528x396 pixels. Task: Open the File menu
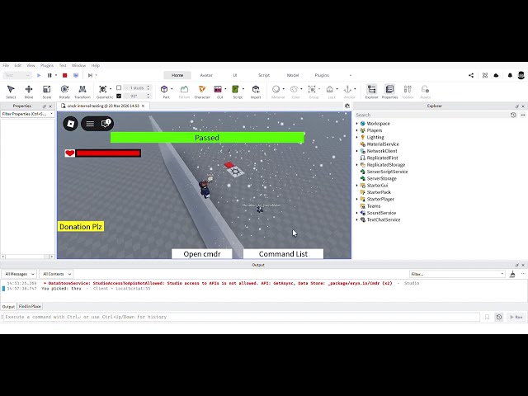pyautogui.click(x=6, y=65)
